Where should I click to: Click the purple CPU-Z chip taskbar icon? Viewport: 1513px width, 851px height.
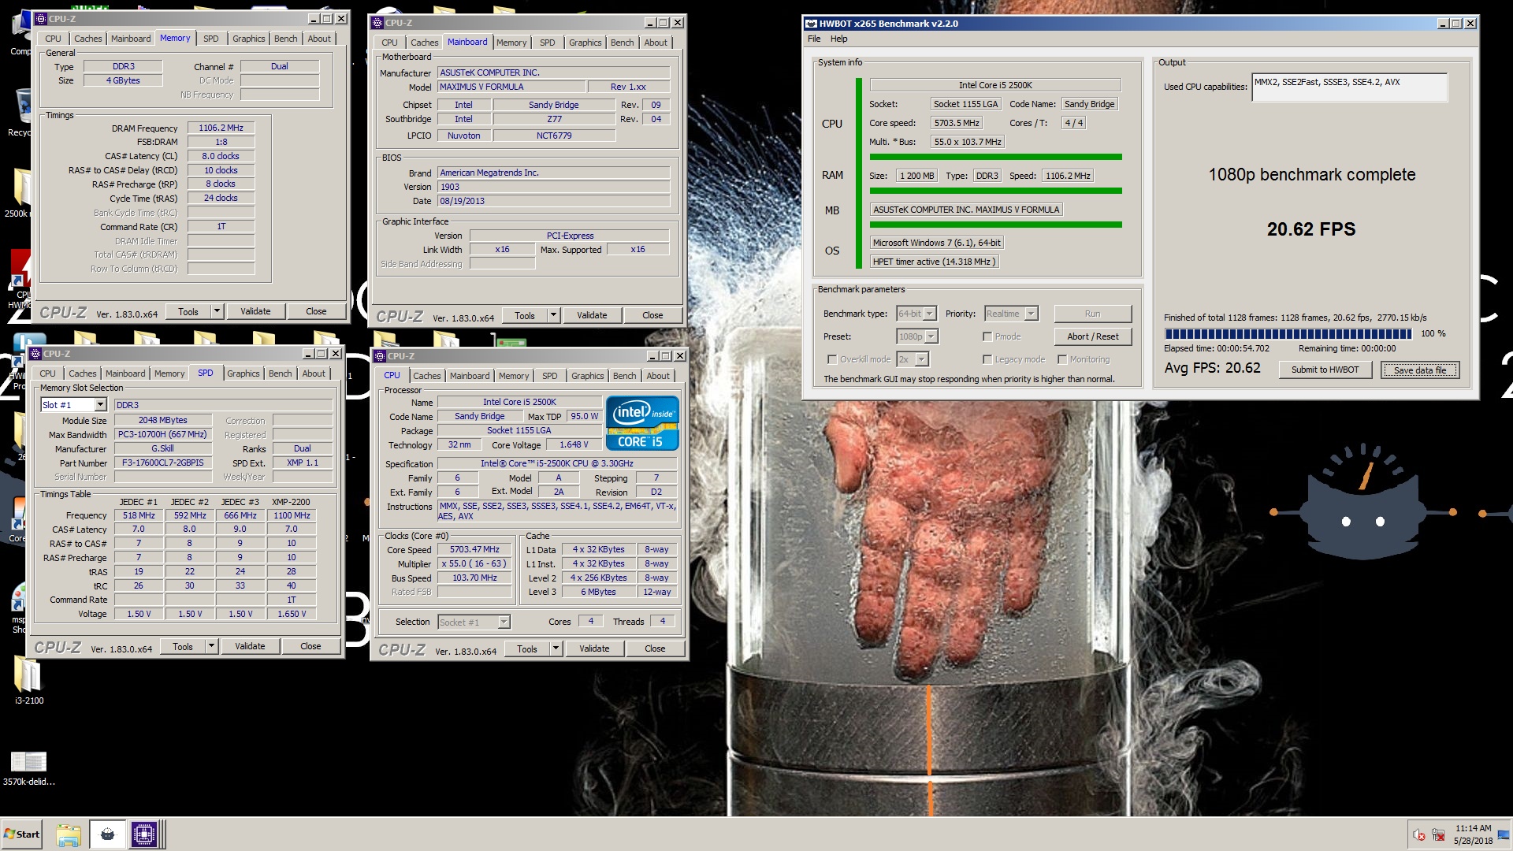tap(144, 834)
